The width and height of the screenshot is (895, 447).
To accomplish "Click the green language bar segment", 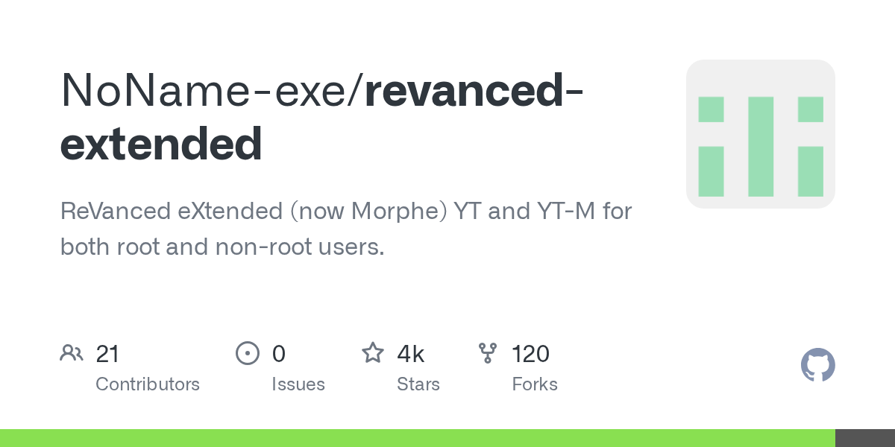I will 418,438.
